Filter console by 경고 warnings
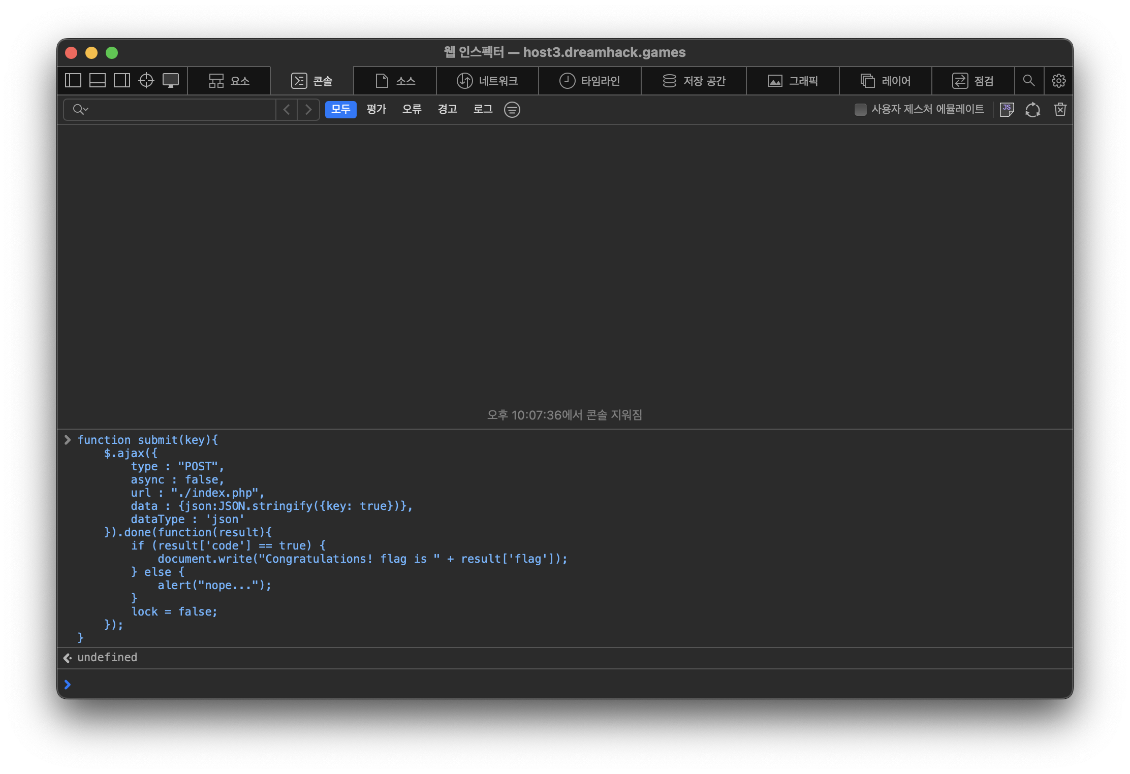The image size is (1130, 774). (x=447, y=109)
